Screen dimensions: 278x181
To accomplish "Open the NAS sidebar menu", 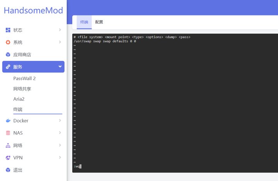I will click(x=18, y=133).
